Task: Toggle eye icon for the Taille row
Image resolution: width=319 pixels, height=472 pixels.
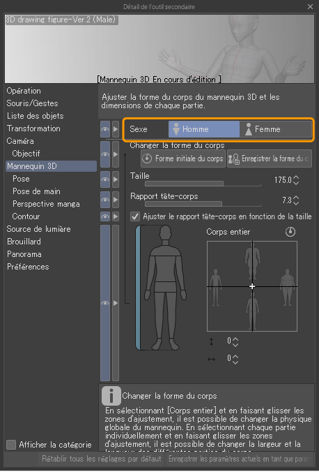Action: click(x=105, y=179)
